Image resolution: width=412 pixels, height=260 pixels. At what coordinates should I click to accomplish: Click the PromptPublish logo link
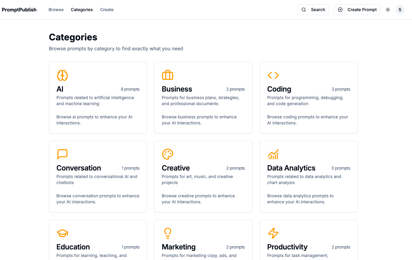click(x=19, y=10)
